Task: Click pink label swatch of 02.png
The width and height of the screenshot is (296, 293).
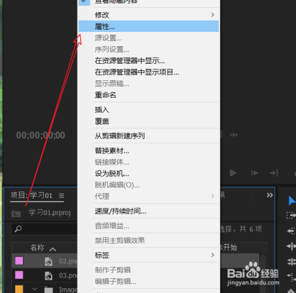Action: (x=19, y=261)
